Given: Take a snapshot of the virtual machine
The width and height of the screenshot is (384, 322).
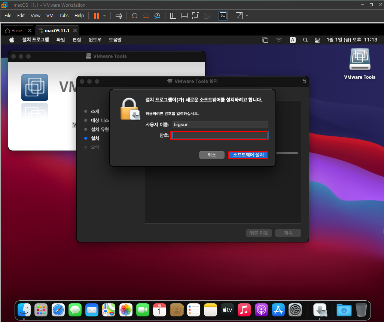Looking at the screenshot, I should (134, 16).
